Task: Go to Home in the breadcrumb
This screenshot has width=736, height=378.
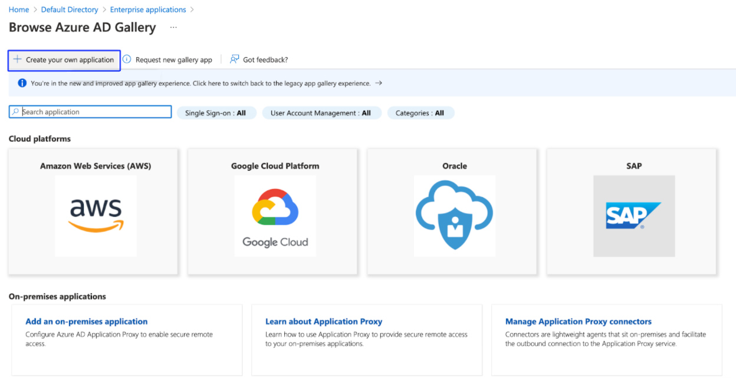Action: [x=19, y=9]
